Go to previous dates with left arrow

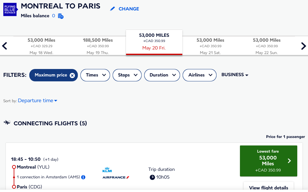click(5, 46)
